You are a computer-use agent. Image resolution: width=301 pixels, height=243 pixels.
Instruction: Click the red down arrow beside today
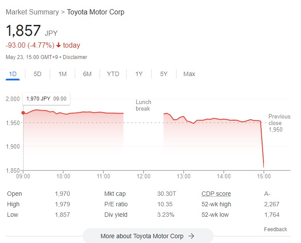point(59,45)
